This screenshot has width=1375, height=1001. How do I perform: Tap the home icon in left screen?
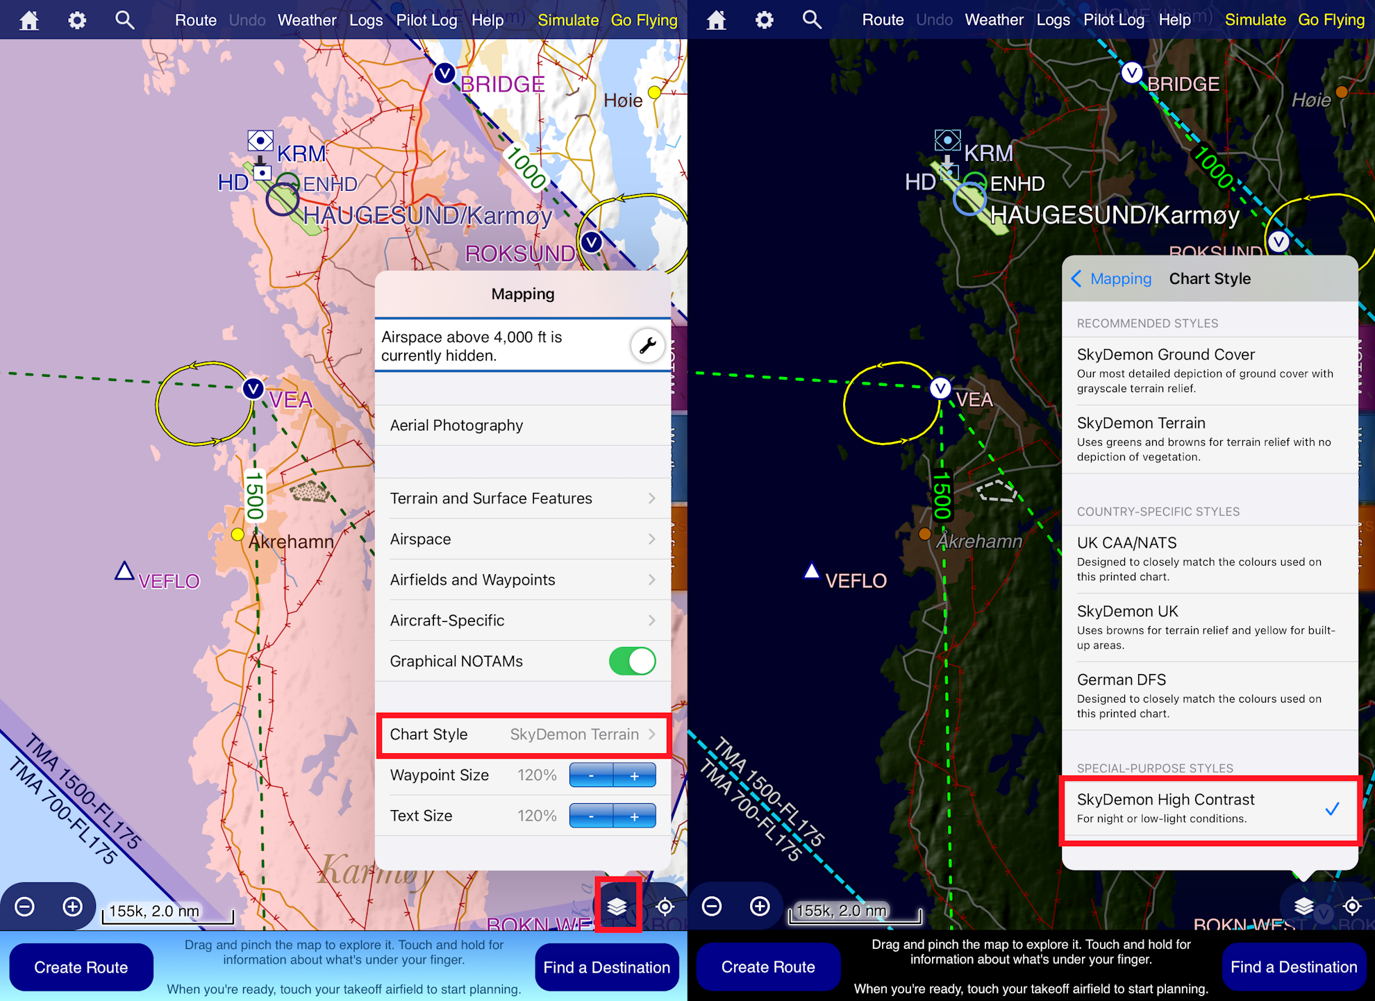coord(29,20)
